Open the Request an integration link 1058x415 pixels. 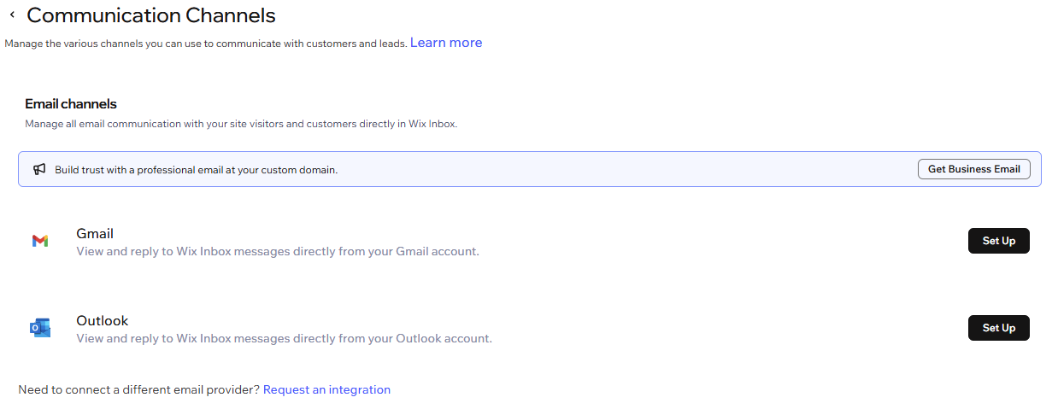tap(326, 389)
